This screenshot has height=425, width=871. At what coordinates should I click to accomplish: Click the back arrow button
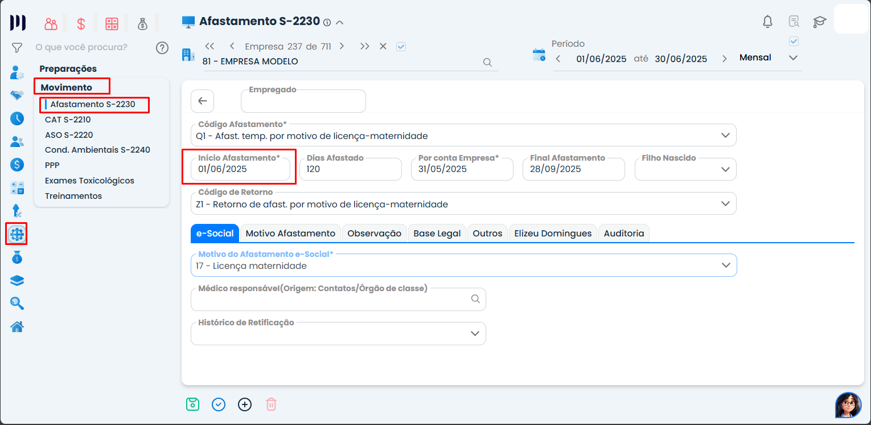coord(202,101)
